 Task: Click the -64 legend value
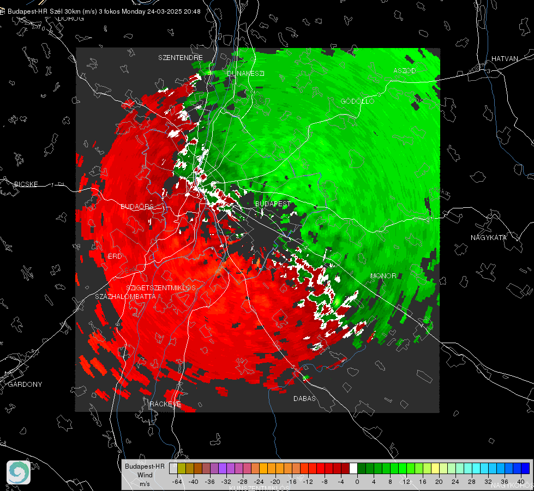177,482
